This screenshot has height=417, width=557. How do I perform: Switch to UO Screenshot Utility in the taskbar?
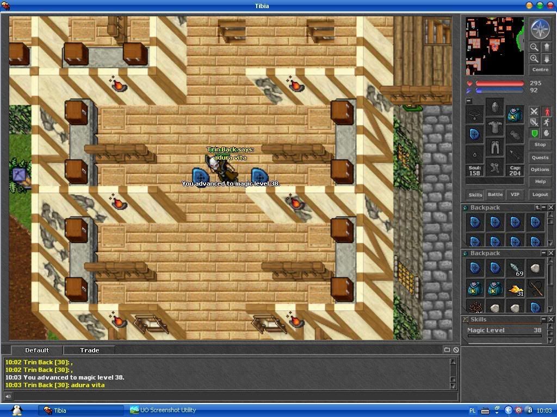click(x=163, y=410)
